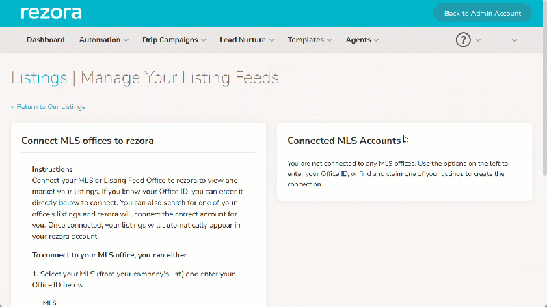Follow the Return to Our Listings link

pyautogui.click(x=48, y=107)
